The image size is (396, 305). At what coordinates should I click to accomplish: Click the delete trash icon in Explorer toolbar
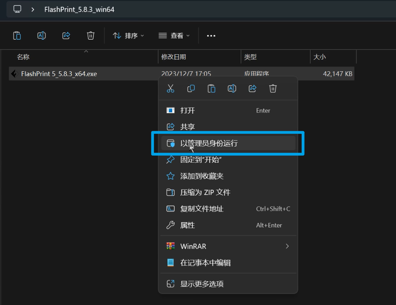(x=91, y=36)
